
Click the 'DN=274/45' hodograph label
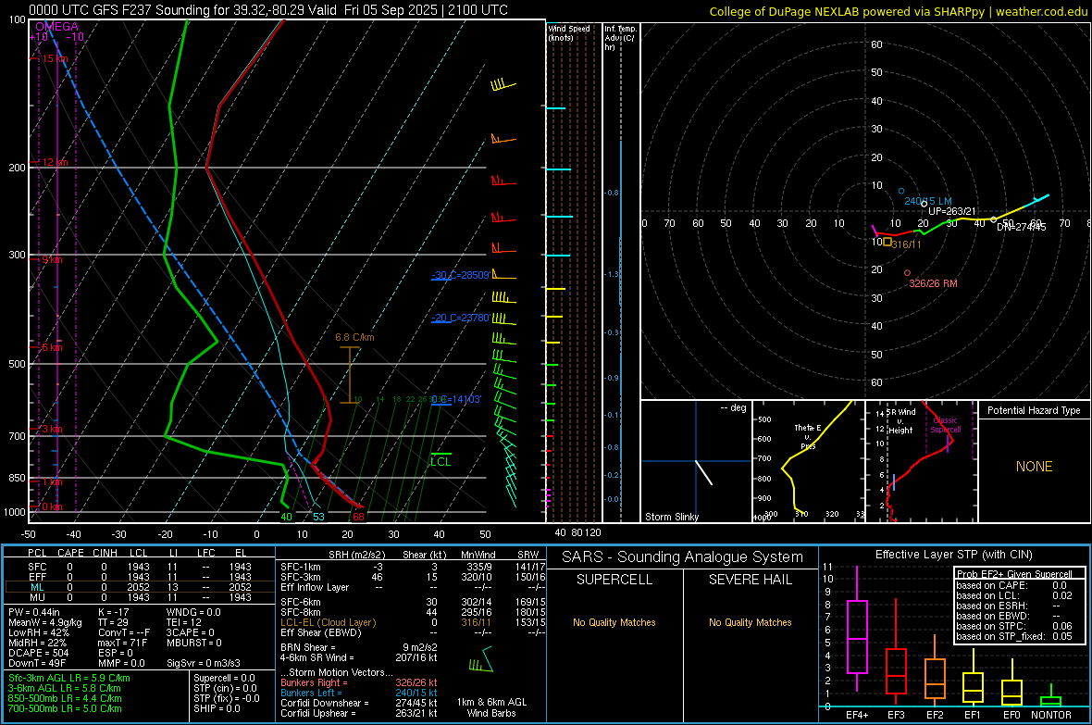coord(1021,227)
